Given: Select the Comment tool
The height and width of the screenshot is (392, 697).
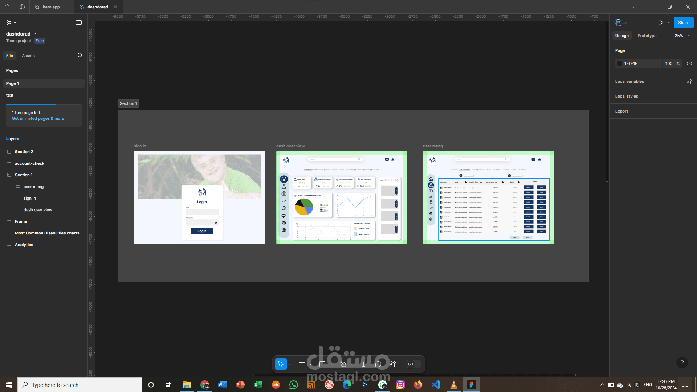Looking at the screenshot, I should (378, 364).
